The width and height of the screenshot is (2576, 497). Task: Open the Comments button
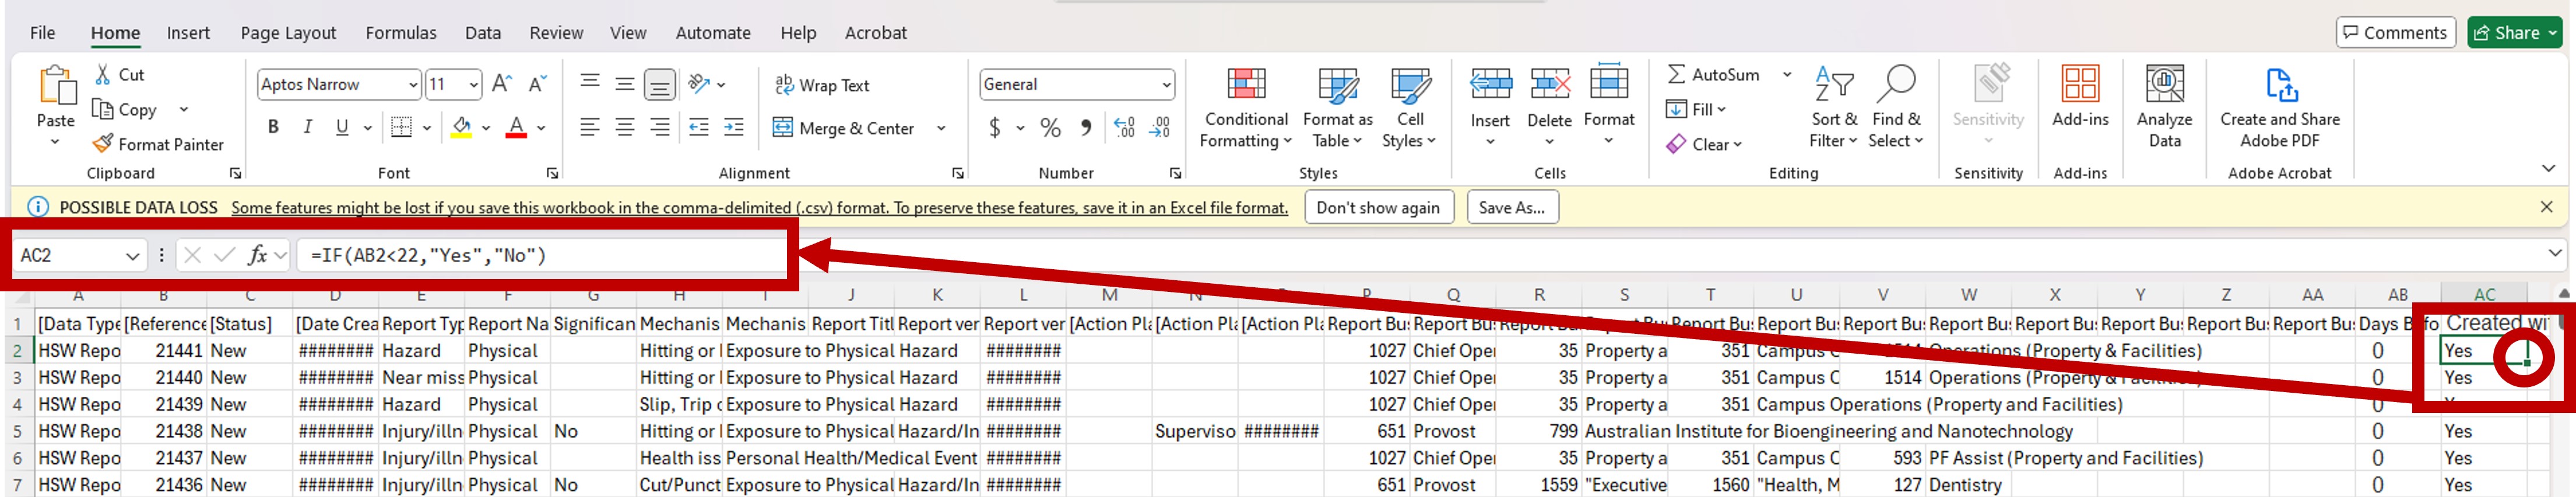(x=2396, y=33)
